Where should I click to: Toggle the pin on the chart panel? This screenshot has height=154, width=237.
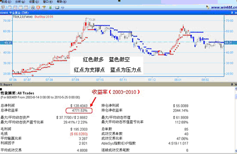[x=232, y=13]
